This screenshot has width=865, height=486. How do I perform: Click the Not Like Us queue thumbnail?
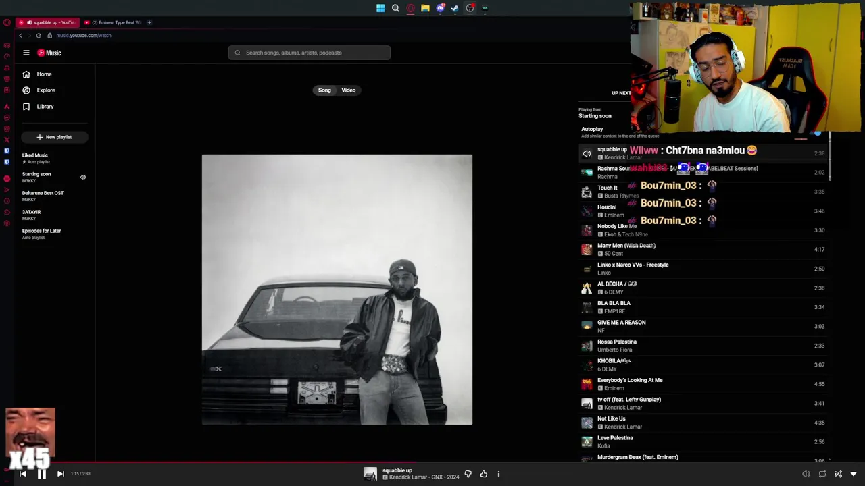[587, 423]
